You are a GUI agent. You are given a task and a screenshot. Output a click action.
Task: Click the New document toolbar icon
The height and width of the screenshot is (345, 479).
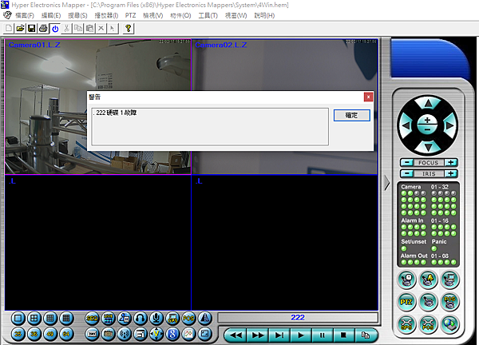9,29
